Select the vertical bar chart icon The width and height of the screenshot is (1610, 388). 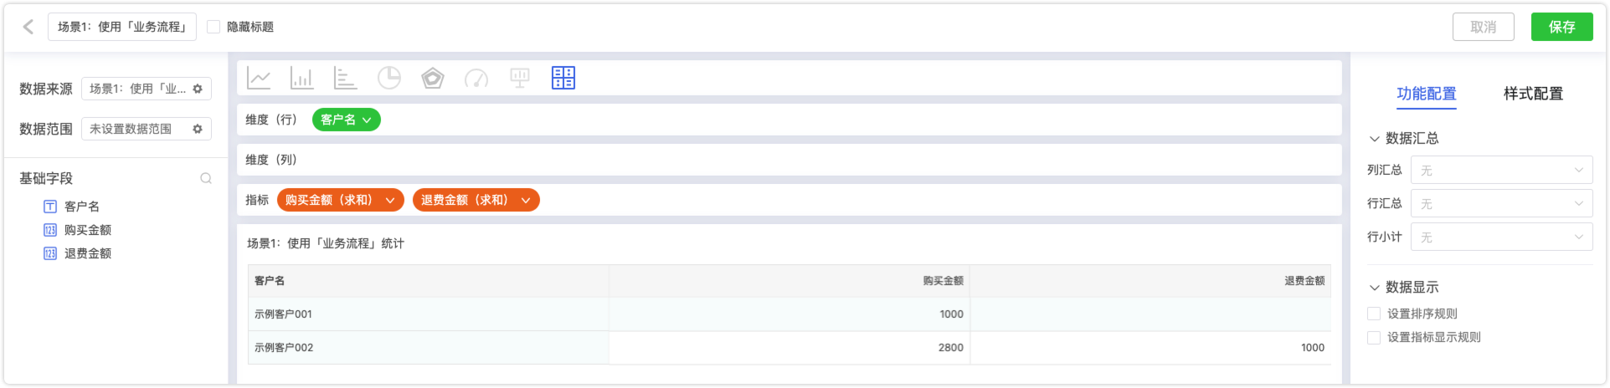click(x=301, y=79)
